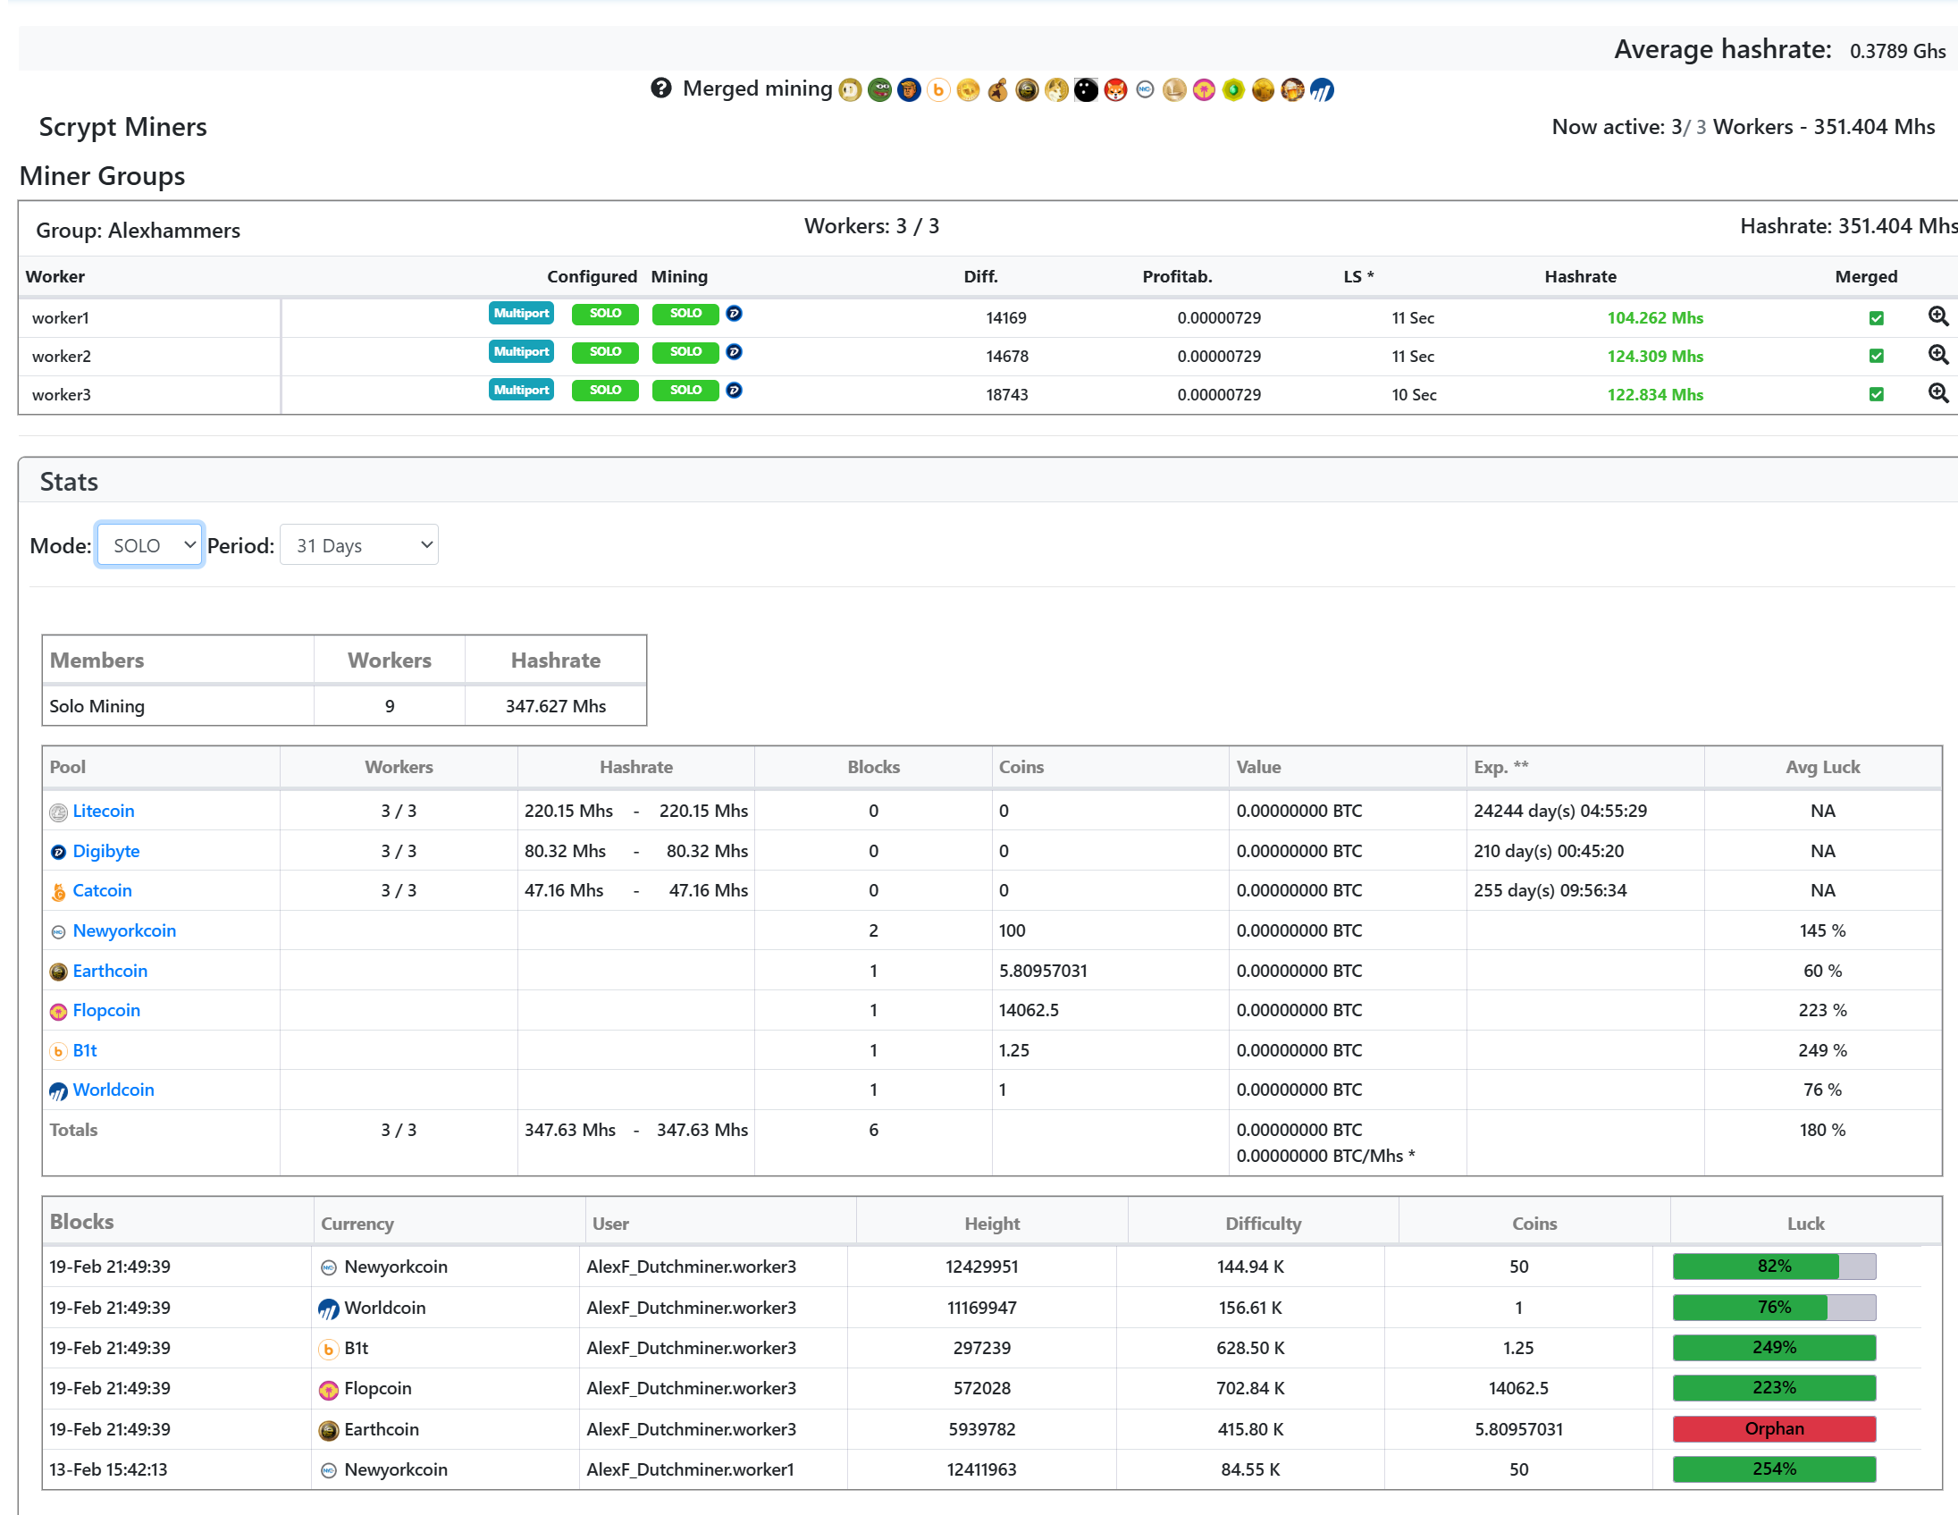1958x1515 pixels.
Task: Toggle merged checkbox for worker1
Action: click(x=1876, y=318)
